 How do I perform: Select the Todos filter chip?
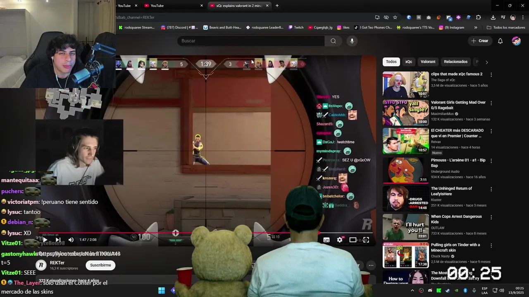[x=391, y=62]
